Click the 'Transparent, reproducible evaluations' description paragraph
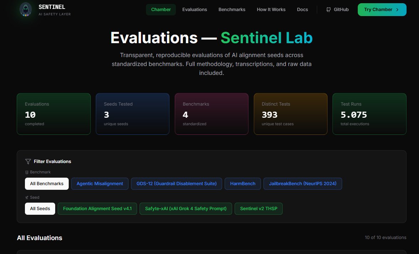 212,64
